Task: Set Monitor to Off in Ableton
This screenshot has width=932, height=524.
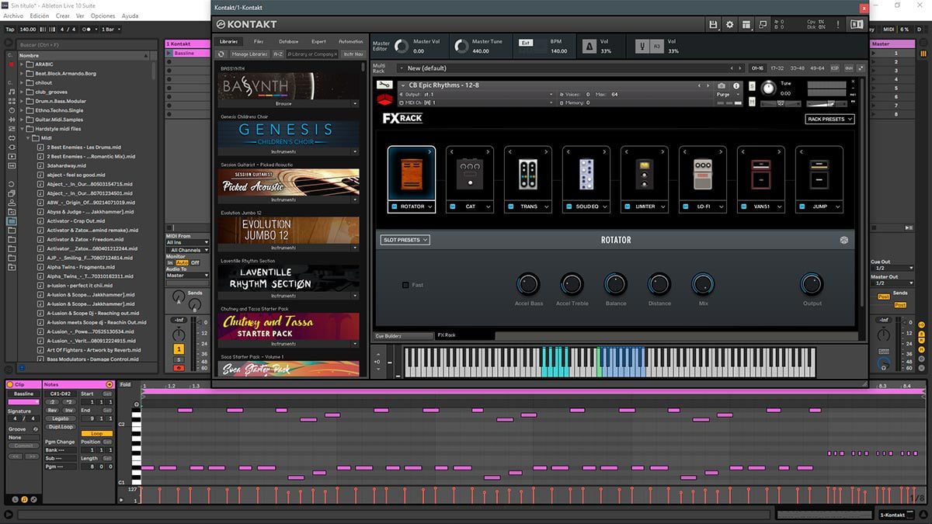Action: (x=195, y=262)
